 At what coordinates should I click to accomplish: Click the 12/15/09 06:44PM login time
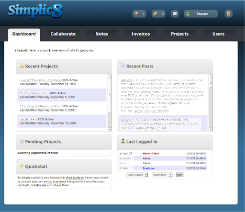point(196,158)
